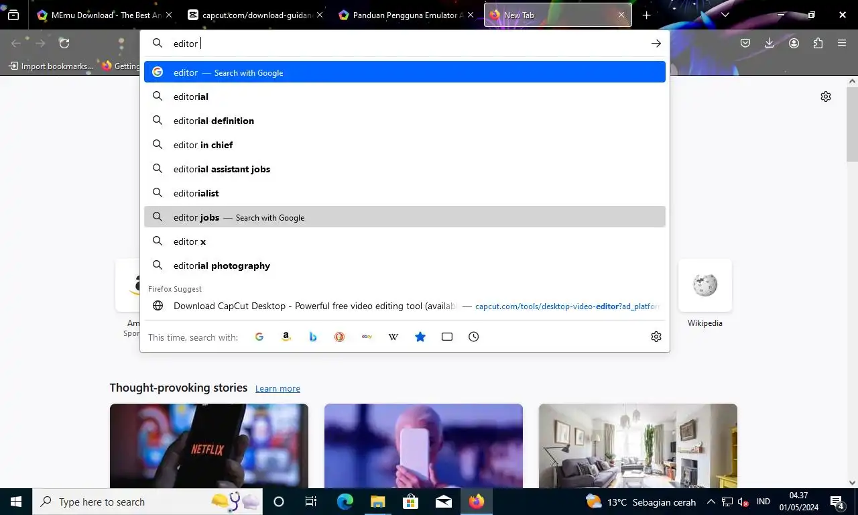This screenshot has width=858, height=515.
Task: Open Task View on taskbar
Action: (311, 502)
